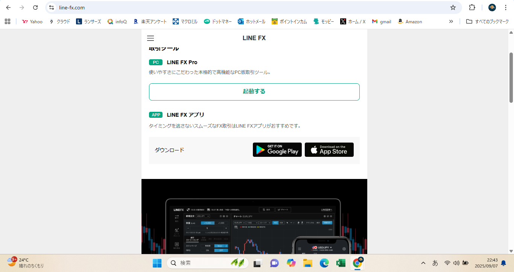Open Excel from the taskbar

[341, 263]
